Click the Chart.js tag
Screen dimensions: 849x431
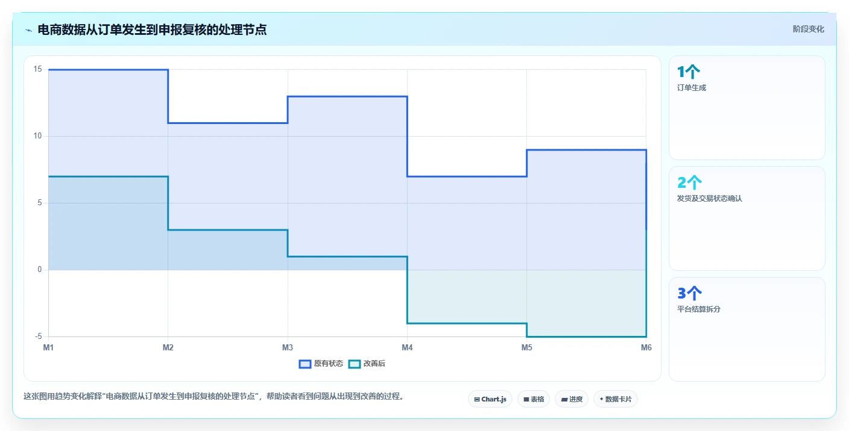490,399
